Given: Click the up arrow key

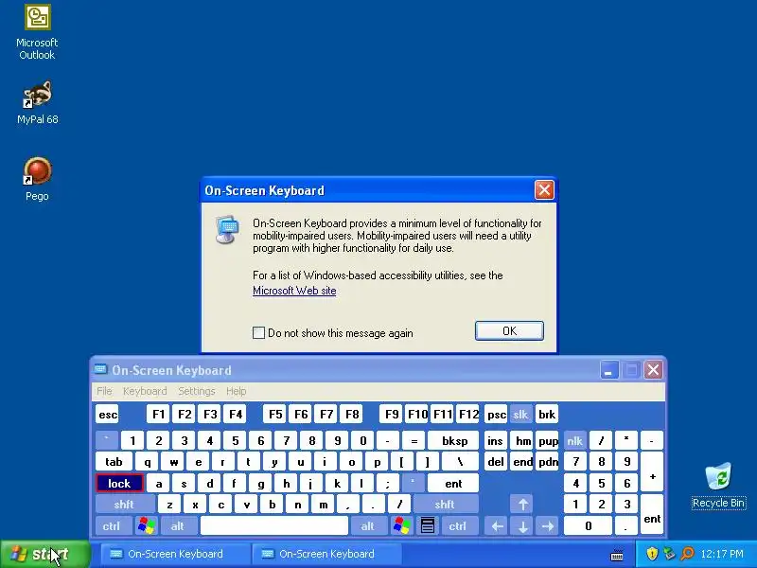Looking at the screenshot, I should point(522,505).
